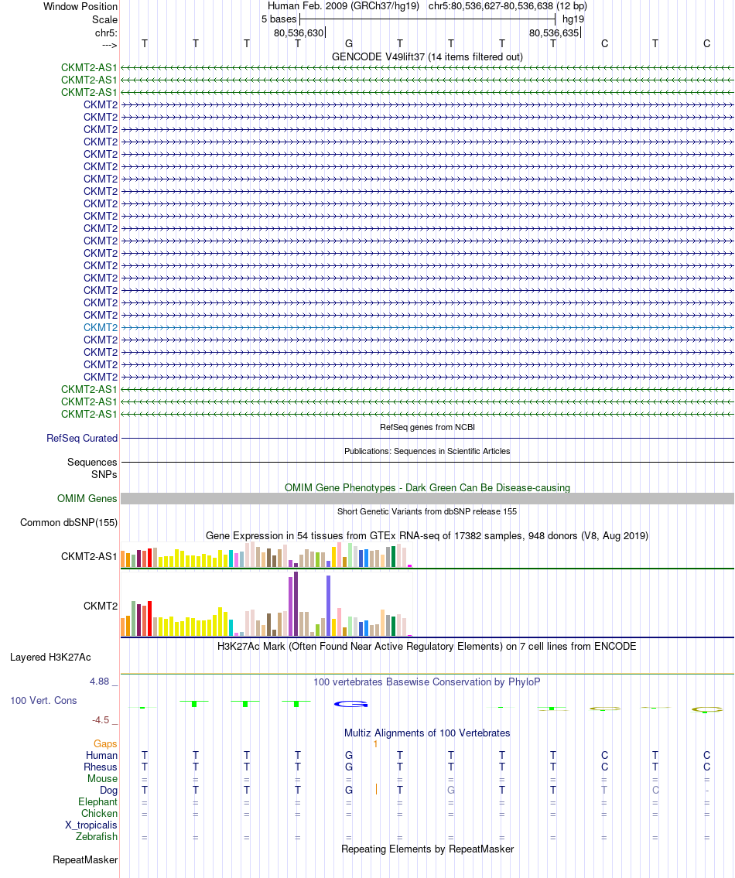Click the chr5: ruler label

107,33
